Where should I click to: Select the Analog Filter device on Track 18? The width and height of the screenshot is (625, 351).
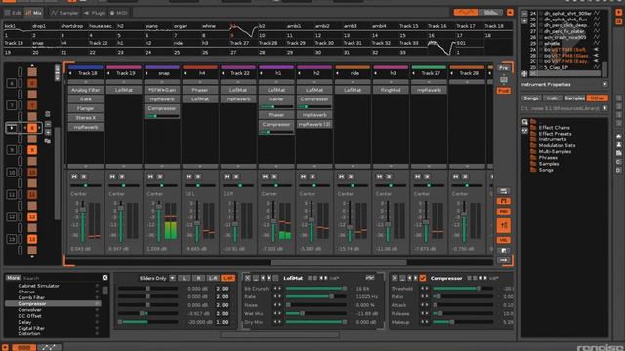point(86,90)
